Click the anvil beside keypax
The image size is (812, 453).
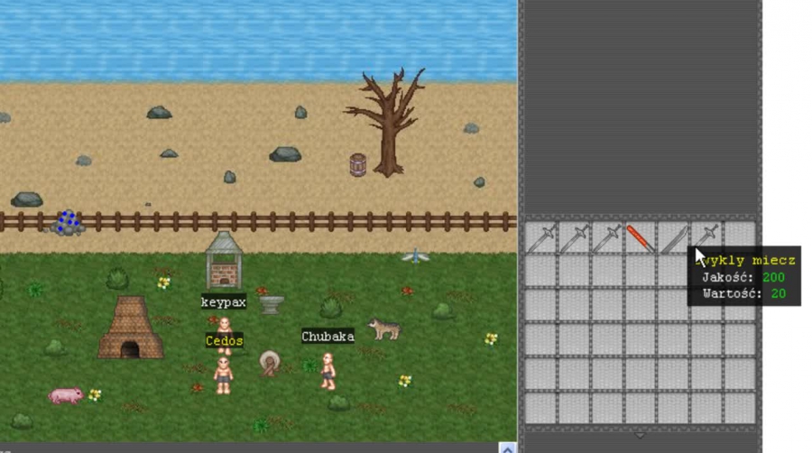click(x=272, y=304)
